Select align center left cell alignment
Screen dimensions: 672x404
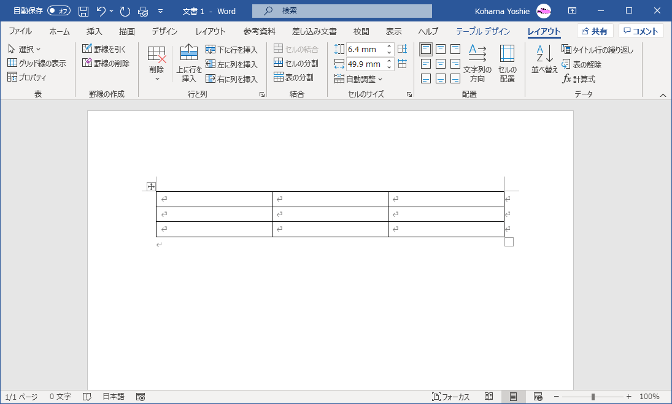click(x=426, y=64)
